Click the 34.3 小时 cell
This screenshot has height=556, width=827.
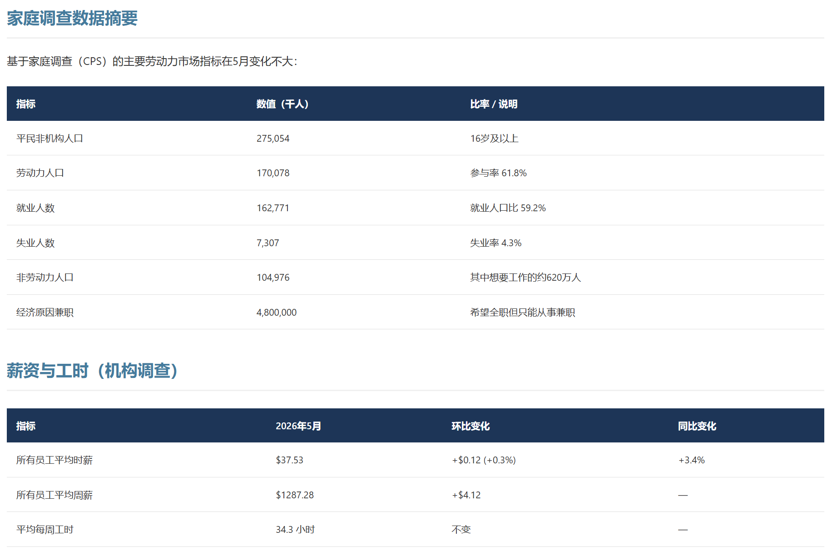coord(295,530)
